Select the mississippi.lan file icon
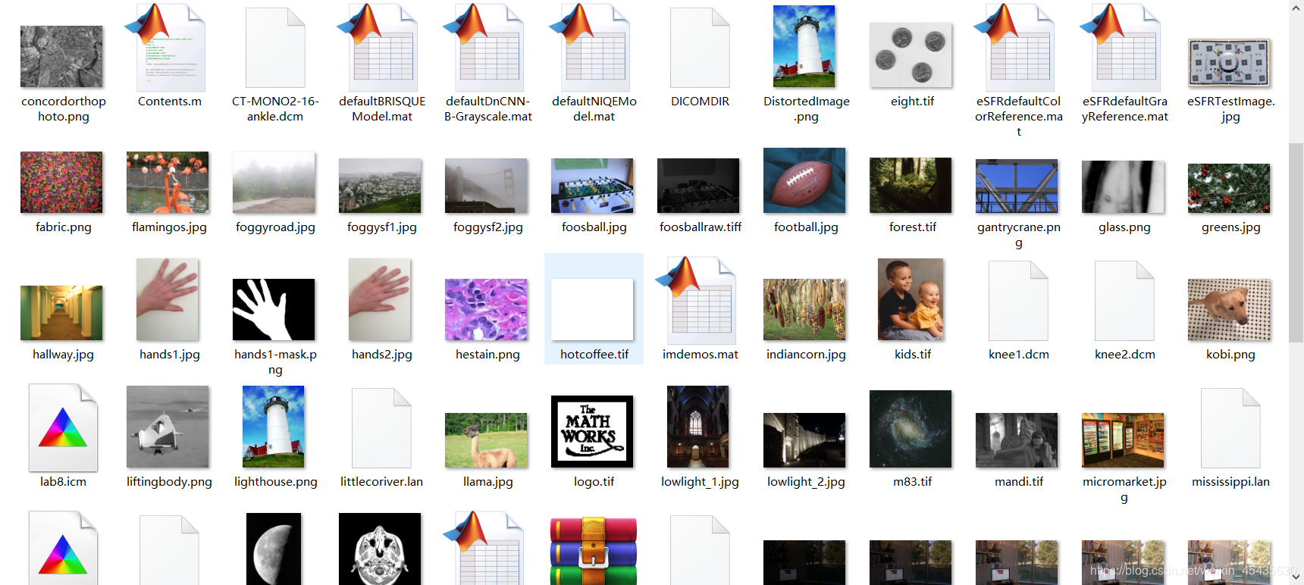 coord(1230,428)
